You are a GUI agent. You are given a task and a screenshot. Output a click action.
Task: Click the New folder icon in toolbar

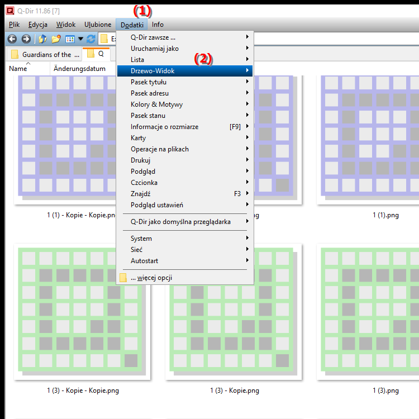(56, 39)
